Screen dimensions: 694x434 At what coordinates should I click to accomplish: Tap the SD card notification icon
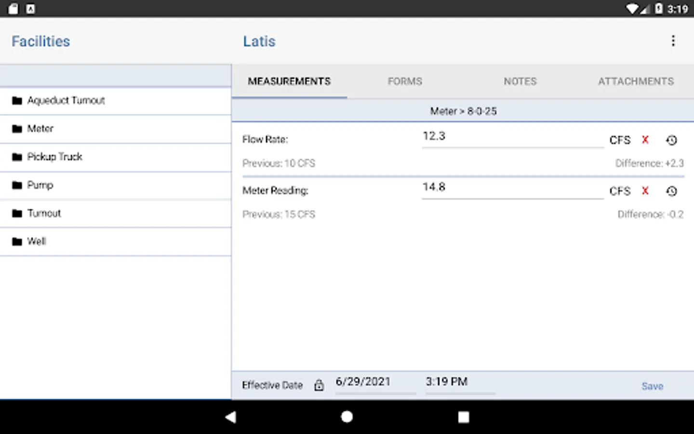(13, 9)
